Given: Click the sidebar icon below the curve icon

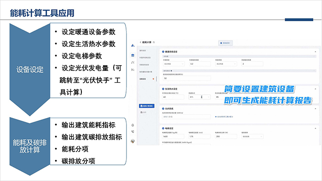Looking at the screenshot, I should point(132,70).
